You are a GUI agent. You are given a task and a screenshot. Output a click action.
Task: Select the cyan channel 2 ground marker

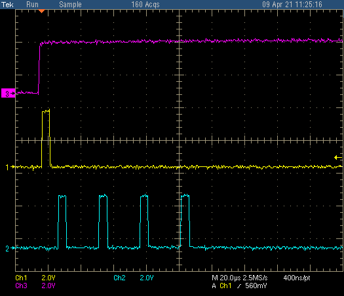tap(10, 248)
